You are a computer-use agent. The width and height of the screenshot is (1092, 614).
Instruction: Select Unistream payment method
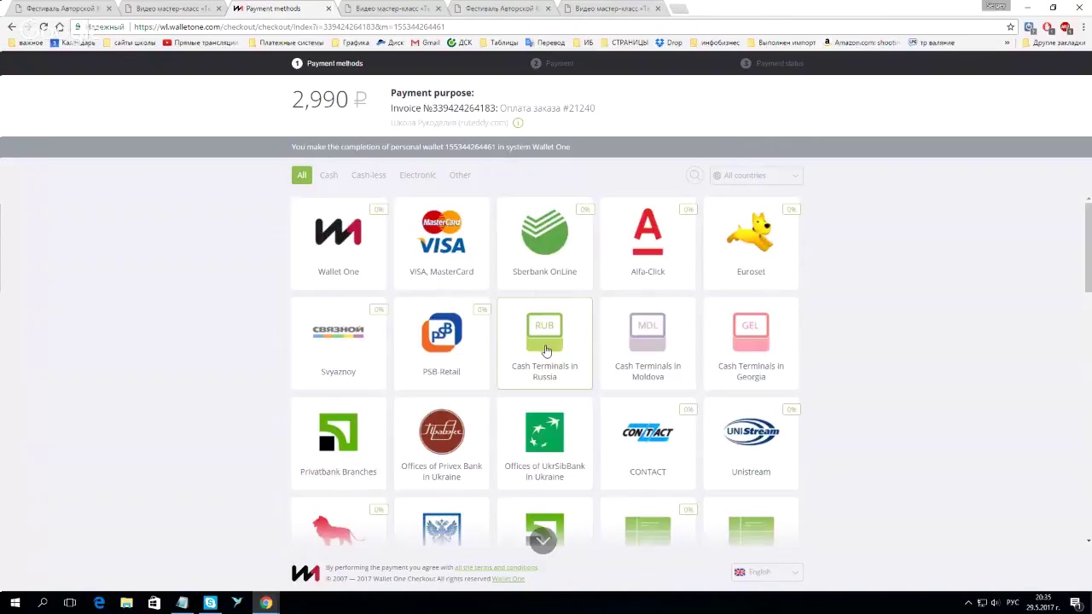point(751,443)
